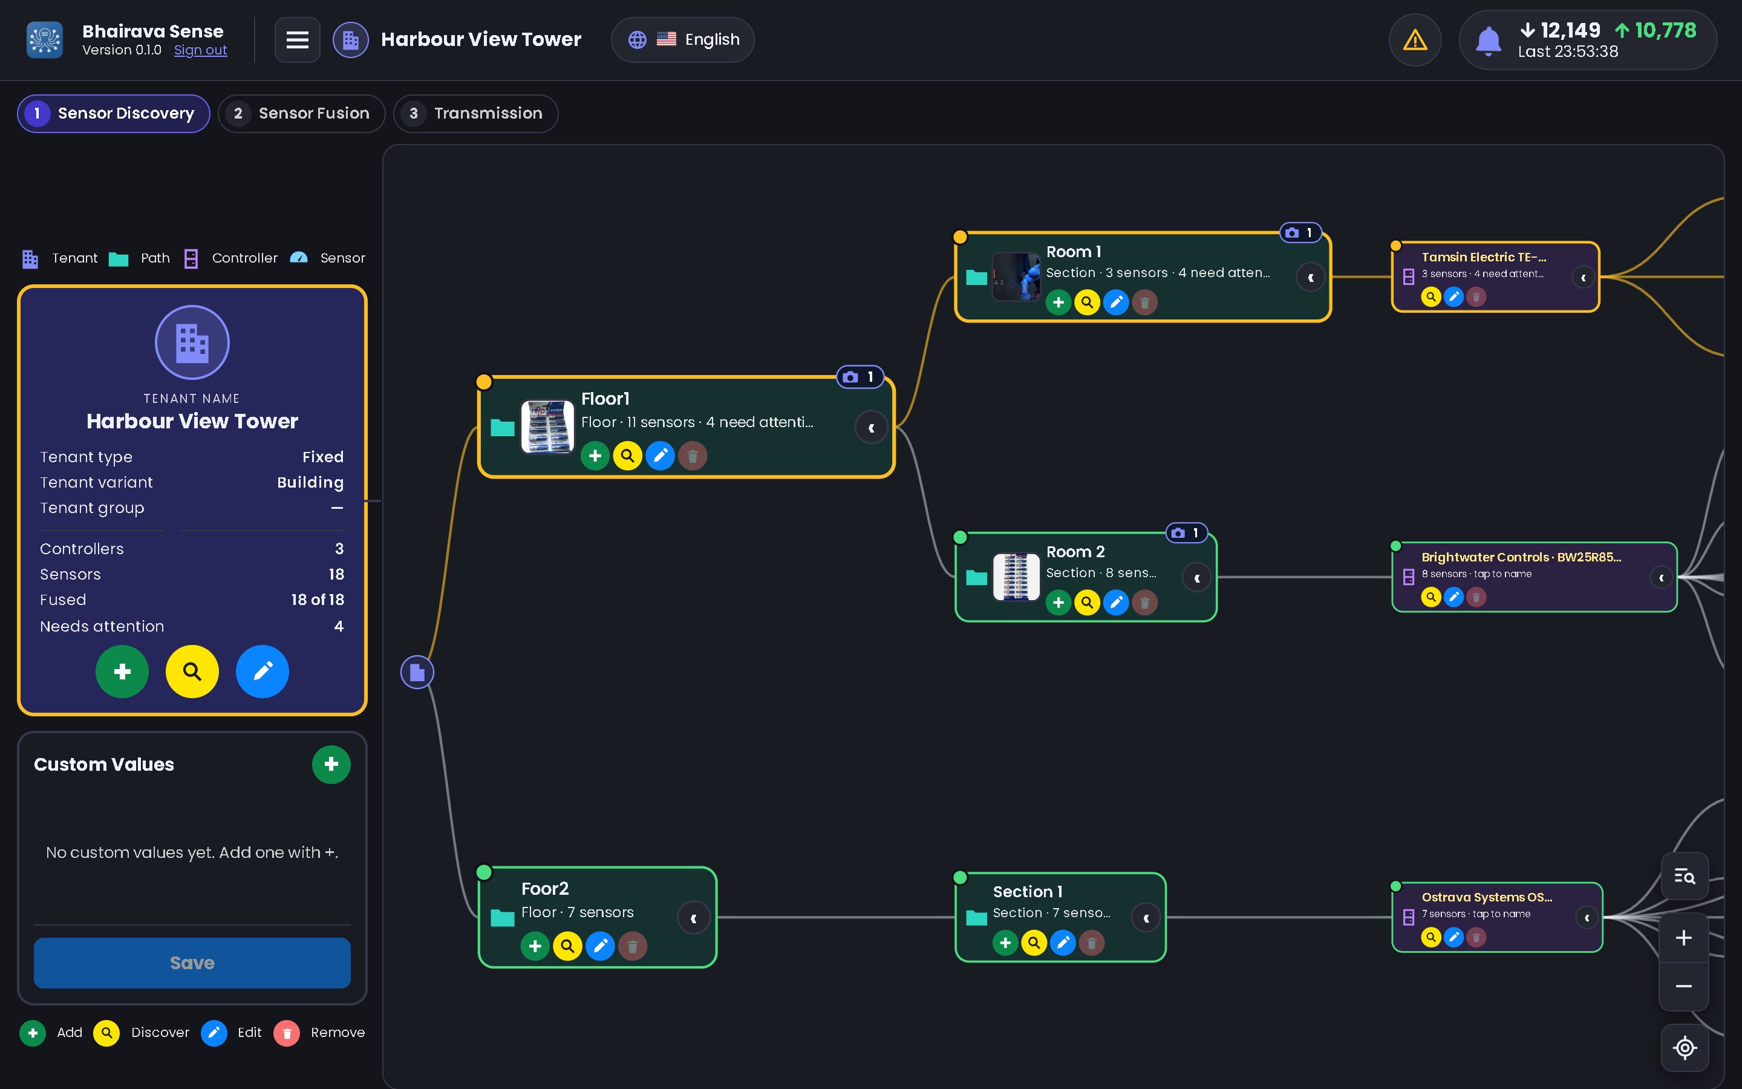This screenshot has height=1089, width=1742.
Task: Click the root tenant node on canvas
Action: [x=417, y=672]
